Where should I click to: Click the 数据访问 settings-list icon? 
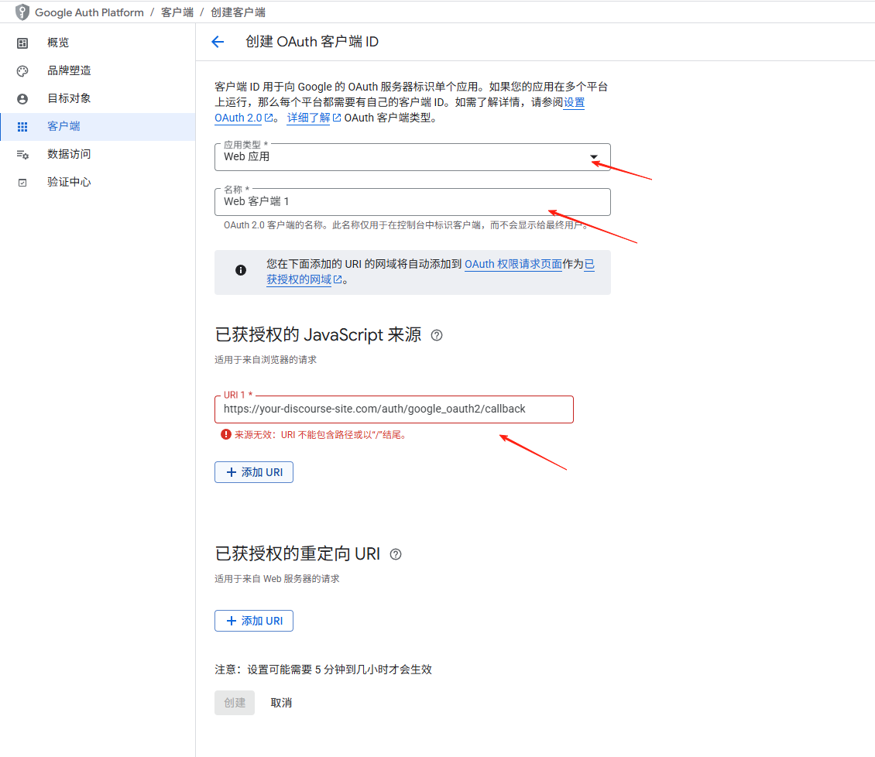pyautogui.click(x=22, y=155)
